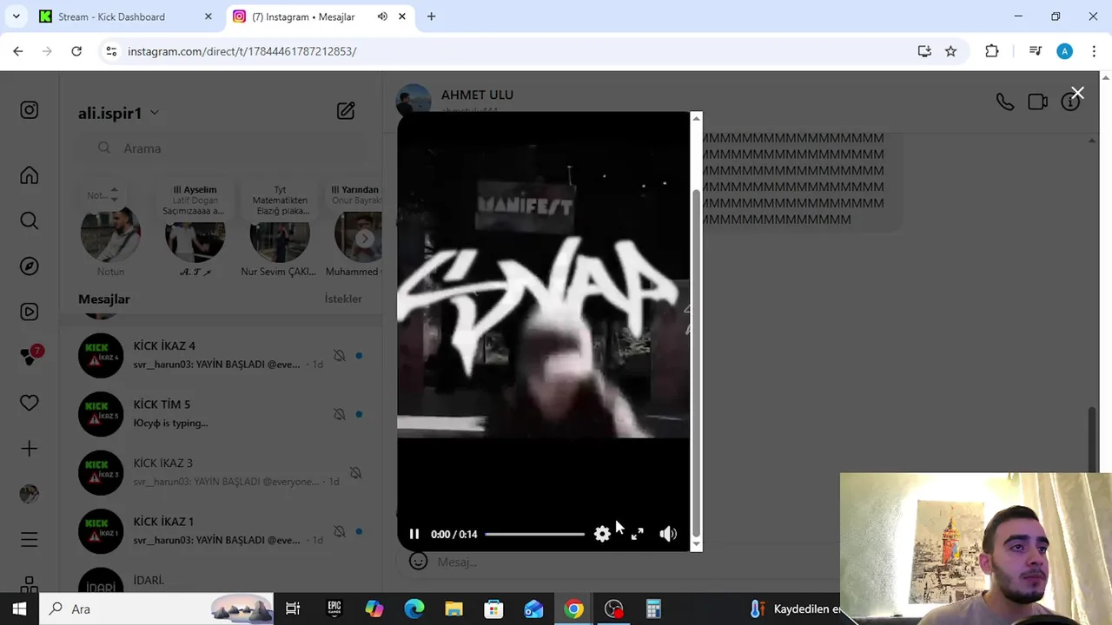
Task: Show next notes with arrow
Action: pyautogui.click(x=366, y=239)
